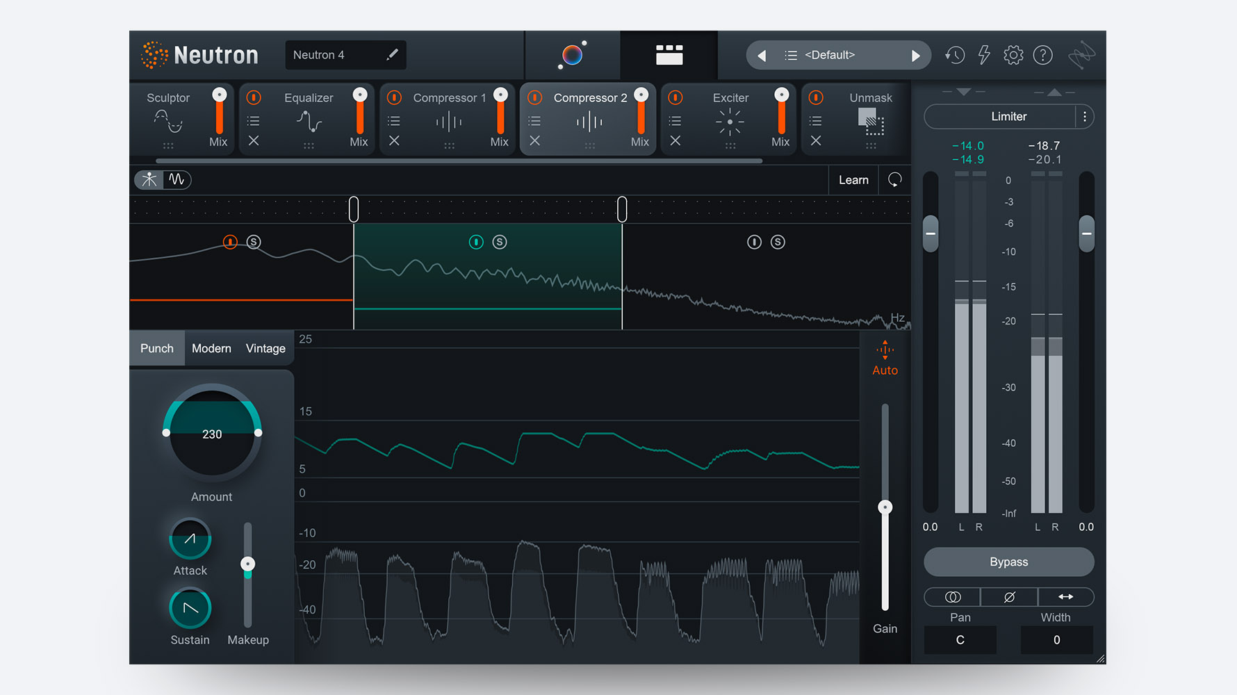
Task: Switch to Modern compressor mode
Action: point(211,348)
